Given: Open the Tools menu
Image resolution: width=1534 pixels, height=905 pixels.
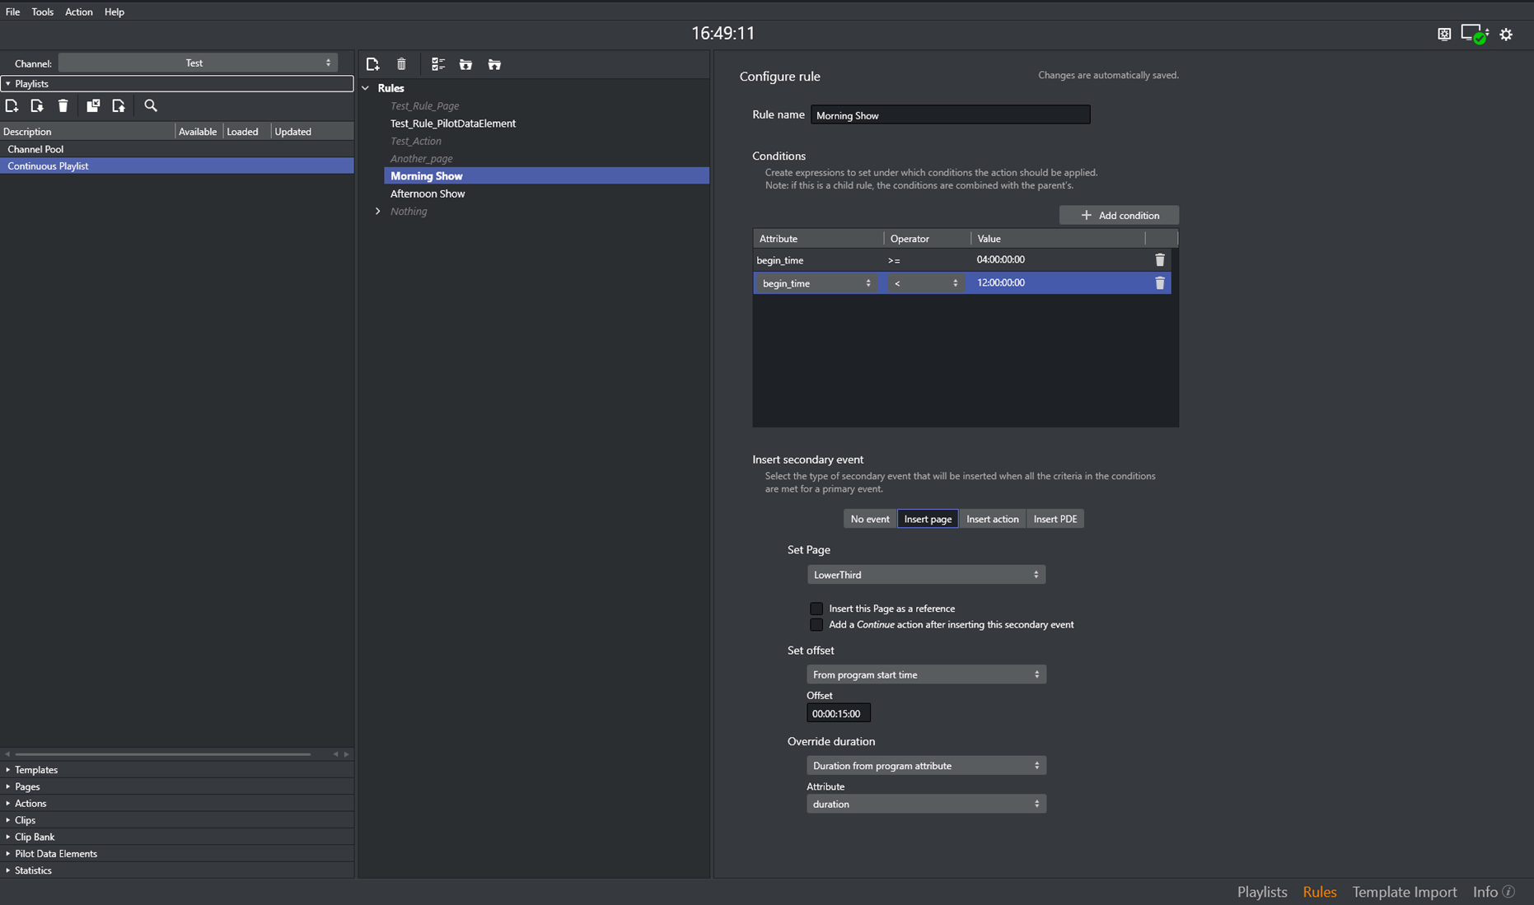Looking at the screenshot, I should click(42, 12).
